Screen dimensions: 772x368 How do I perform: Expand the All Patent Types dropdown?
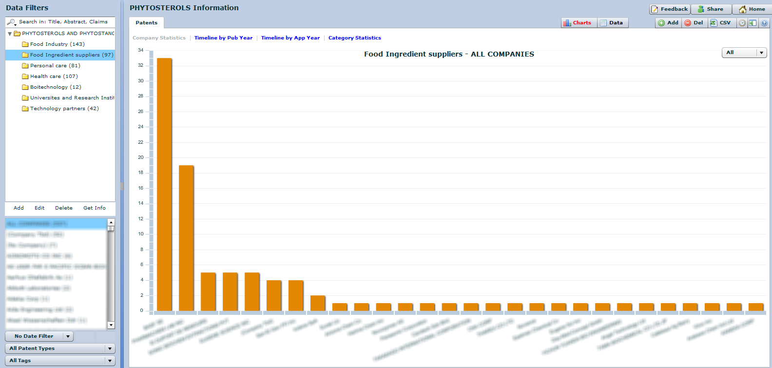[60, 349]
